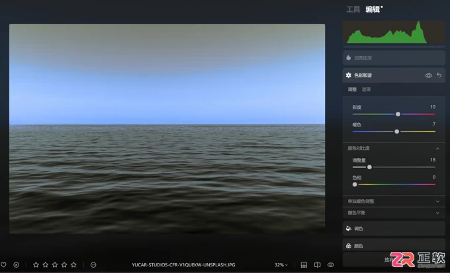Viewport: 450px width, 273px height.
Task: Select the 调整 sub-tab
Action: pos(352,89)
